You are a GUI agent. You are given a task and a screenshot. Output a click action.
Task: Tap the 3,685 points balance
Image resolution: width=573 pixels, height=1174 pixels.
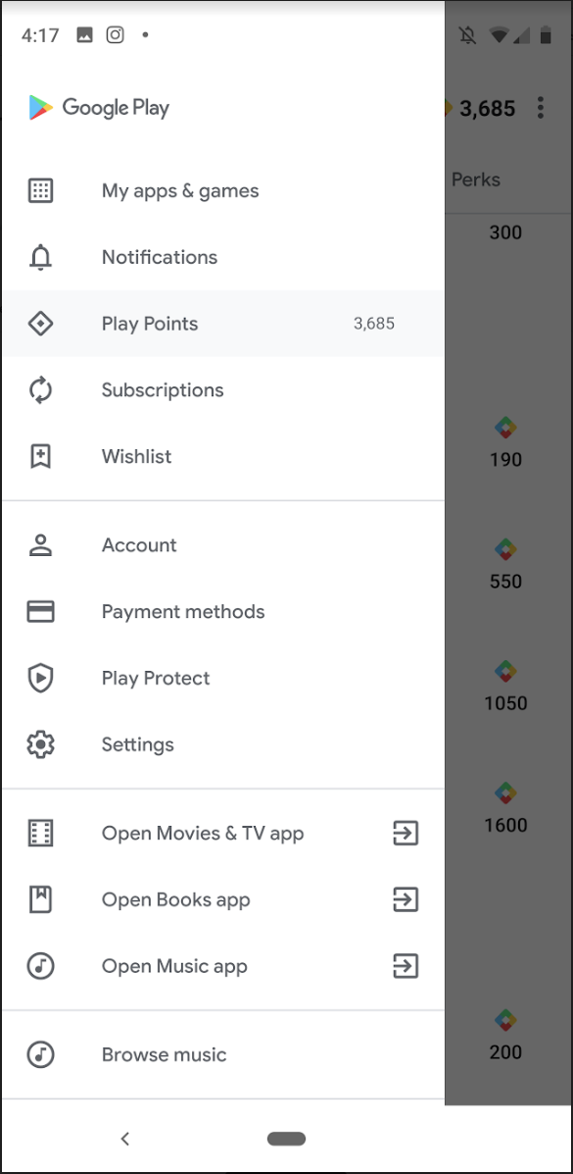coord(487,108)
